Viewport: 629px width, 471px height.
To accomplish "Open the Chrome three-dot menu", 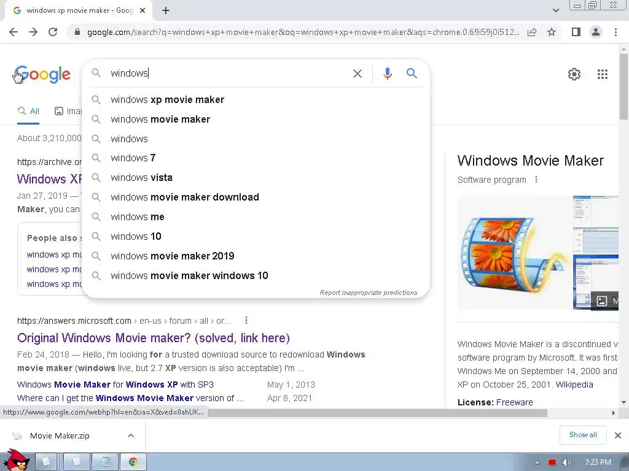I will pos(615,32).
